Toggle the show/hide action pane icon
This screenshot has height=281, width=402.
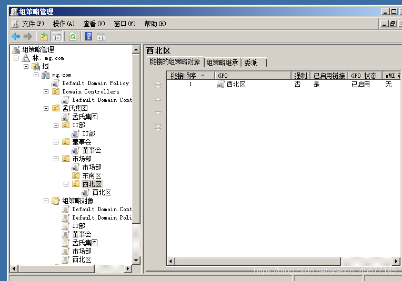click(x=101, y=37)
